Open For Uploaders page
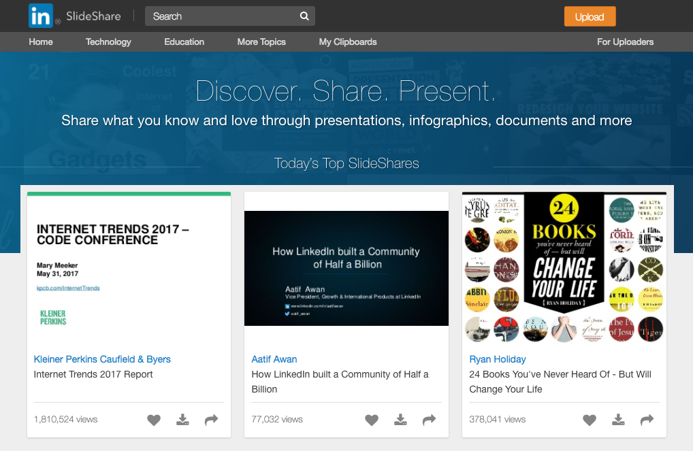This screenshot has height=451, width=693. click(x=626, y=42)
